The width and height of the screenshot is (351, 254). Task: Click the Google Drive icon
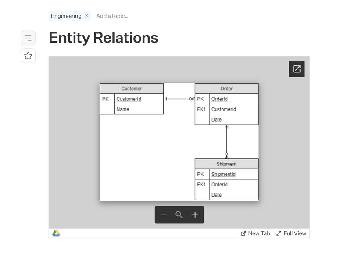[56, 233]
